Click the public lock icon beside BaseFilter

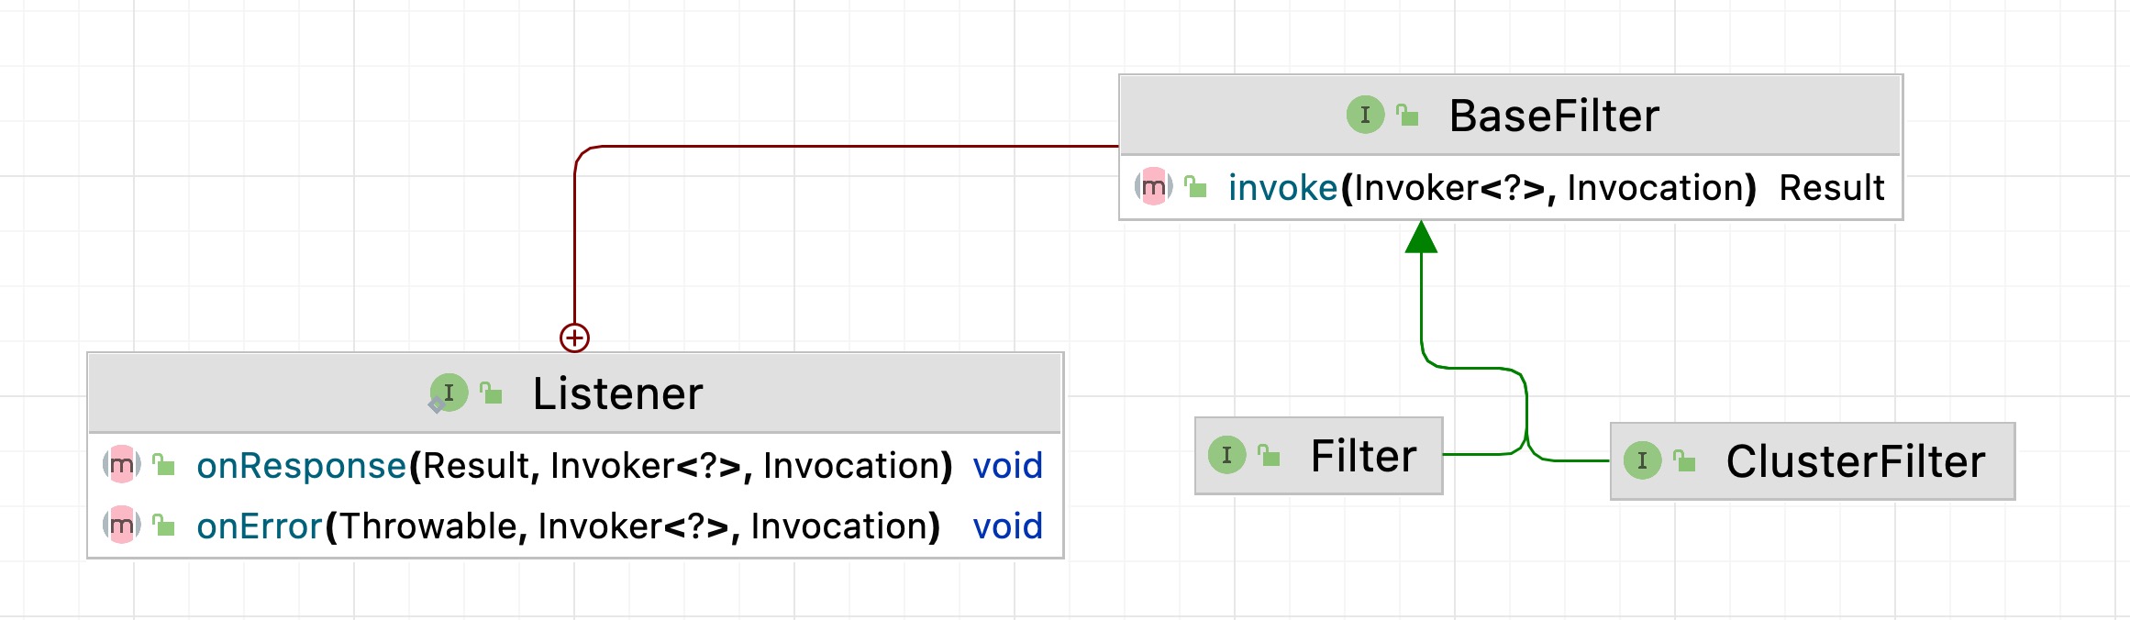click(1408, 116)
